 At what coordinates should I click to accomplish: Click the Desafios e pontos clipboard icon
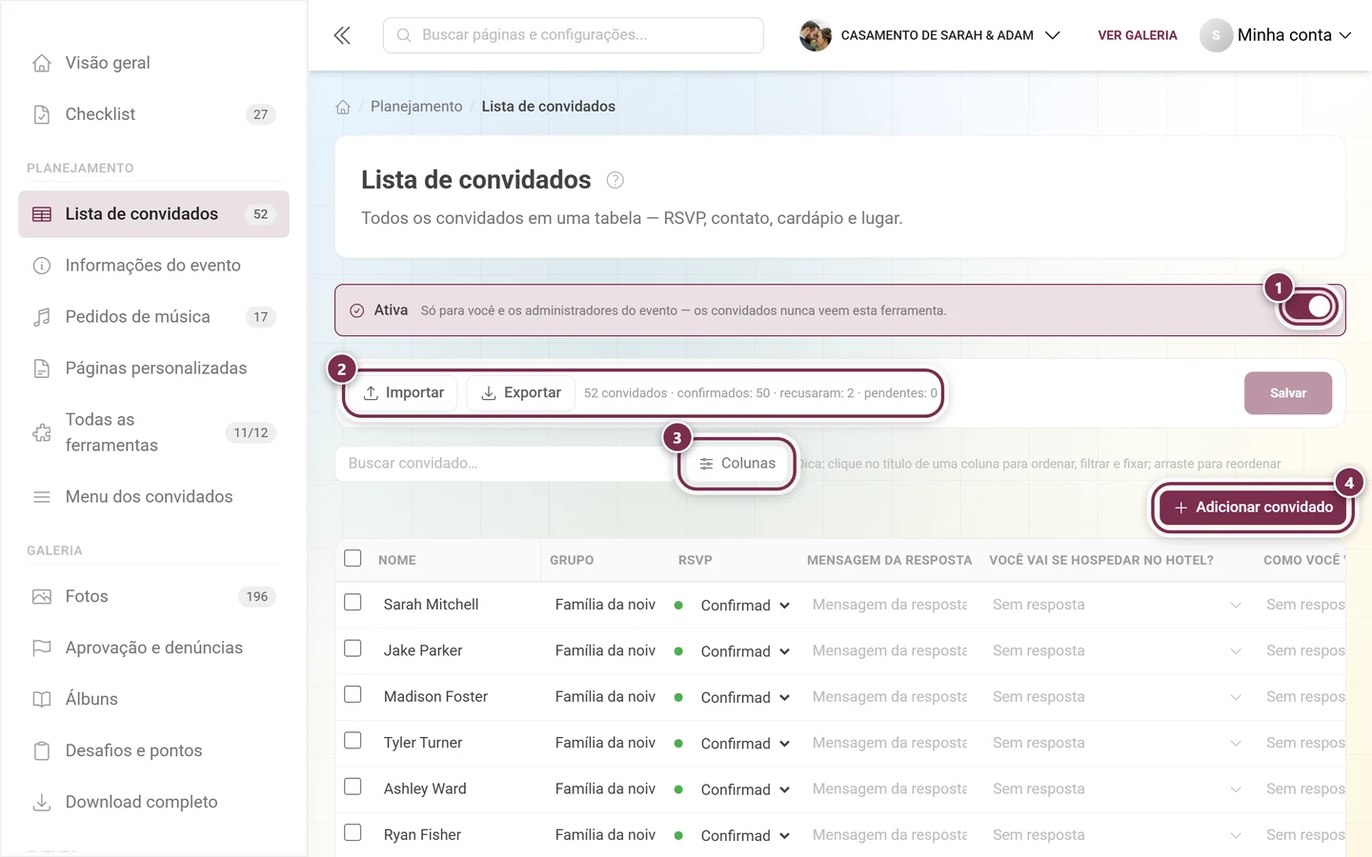point(42,751)
